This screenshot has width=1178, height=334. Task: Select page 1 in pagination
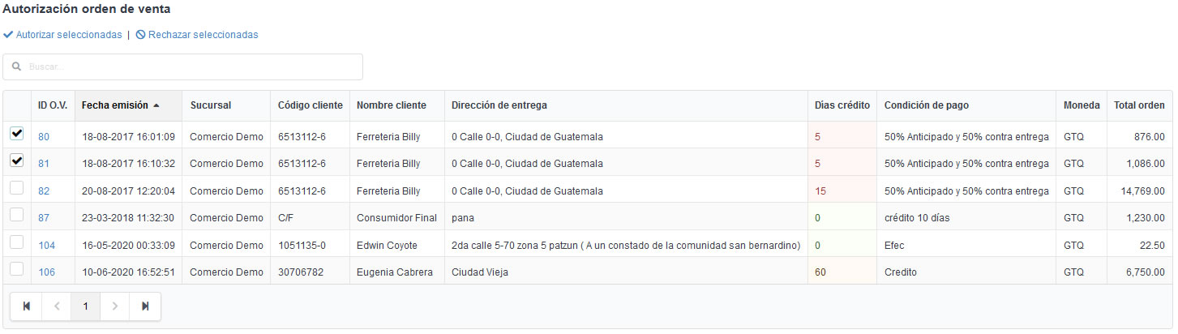point(86,306)
